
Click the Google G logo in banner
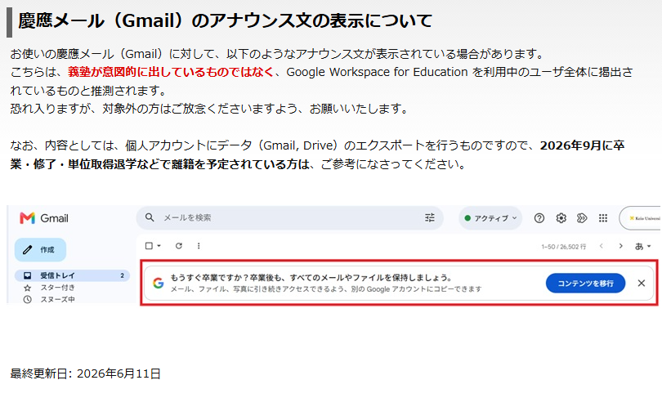[159, 284]
